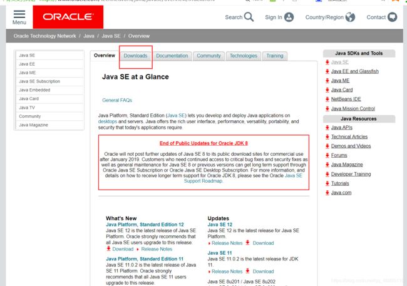The width and height of the screenshot is (407, 286).
Task: Click download arrow icon beside Demos and Videos
Action: [x=327, y=146]
